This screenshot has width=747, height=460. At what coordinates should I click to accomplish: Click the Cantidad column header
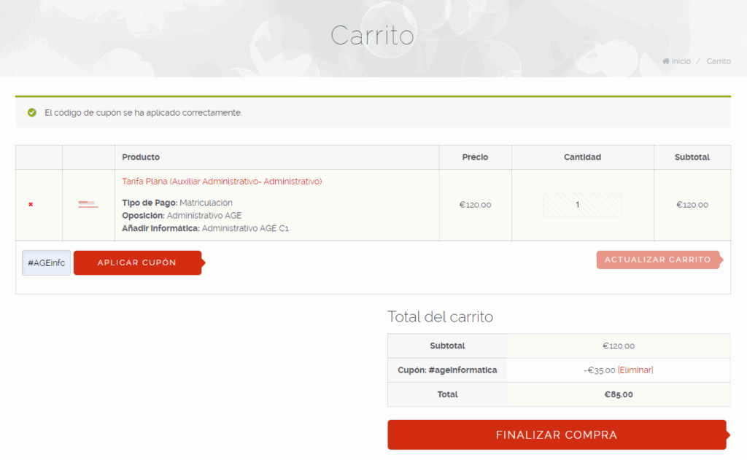(582, 157)
